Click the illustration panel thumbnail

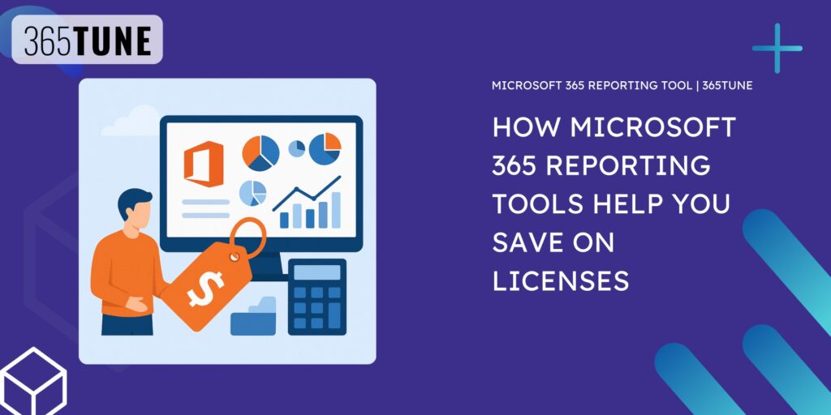point(227,221)
